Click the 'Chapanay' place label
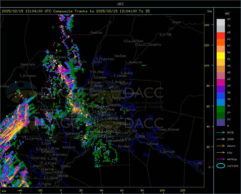 [114, 105]
